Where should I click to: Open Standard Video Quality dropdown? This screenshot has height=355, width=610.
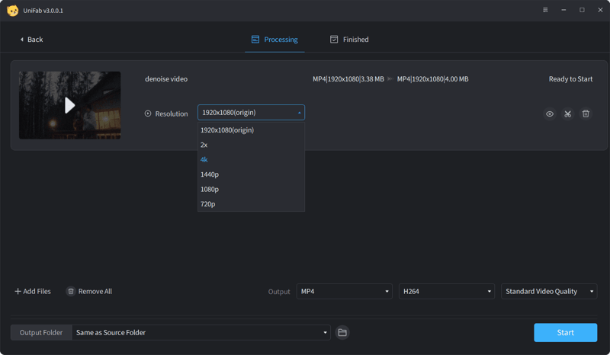[x=548, y=291]
